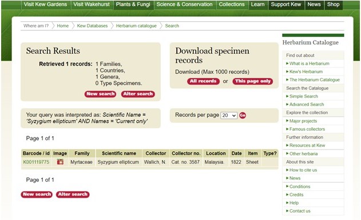Open the Learn menu item
361x220 pixels.
pos(257,5)
